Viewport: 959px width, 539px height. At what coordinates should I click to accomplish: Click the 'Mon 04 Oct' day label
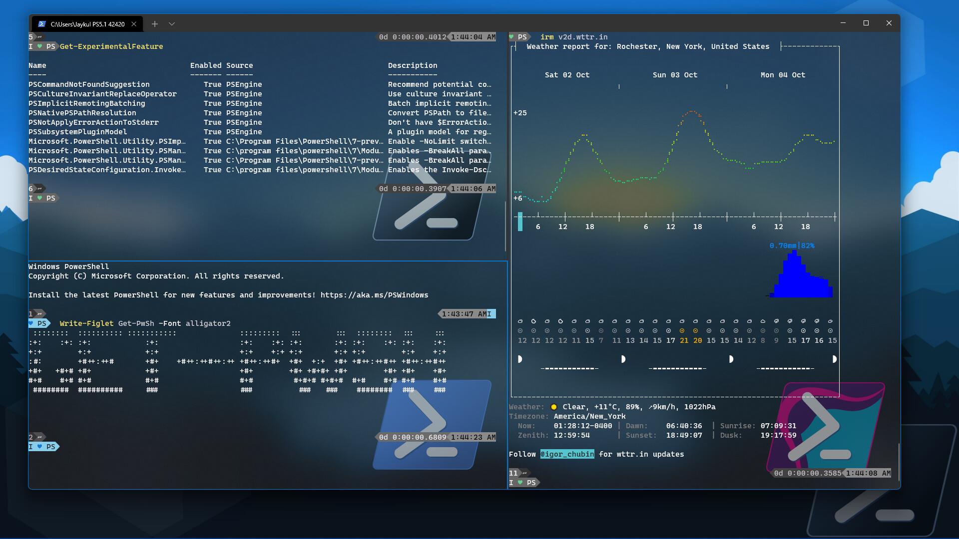click(x=783, y=75)
